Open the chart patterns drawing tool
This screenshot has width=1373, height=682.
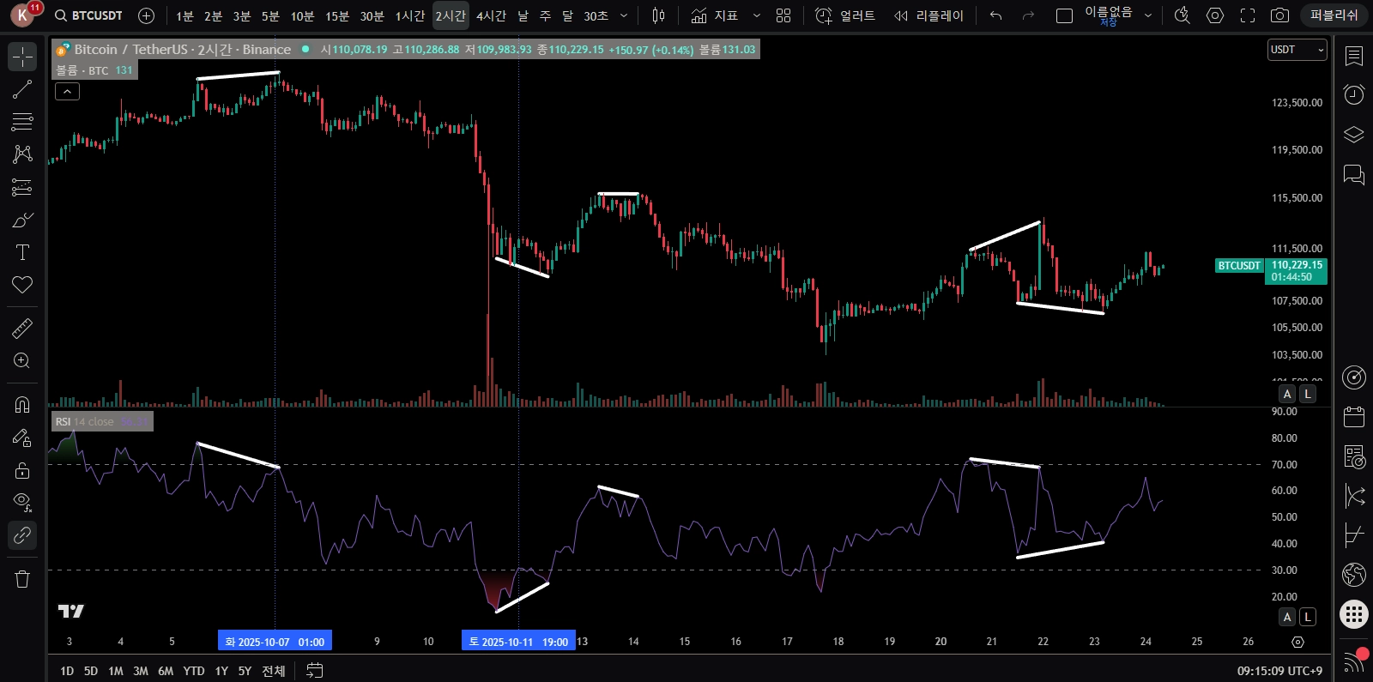point(22,154)
